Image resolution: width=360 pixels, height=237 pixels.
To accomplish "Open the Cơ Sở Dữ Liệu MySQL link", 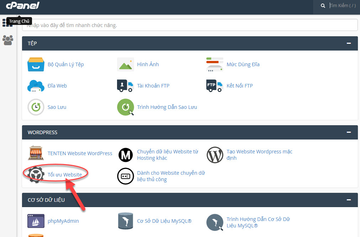I will pos(164,221).
